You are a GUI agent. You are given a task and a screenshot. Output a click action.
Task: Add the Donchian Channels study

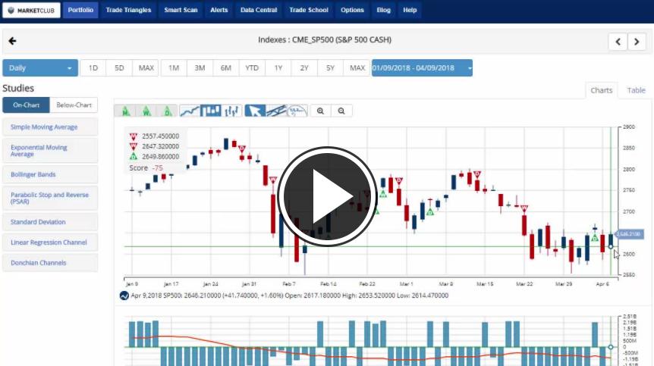point(50,263)
